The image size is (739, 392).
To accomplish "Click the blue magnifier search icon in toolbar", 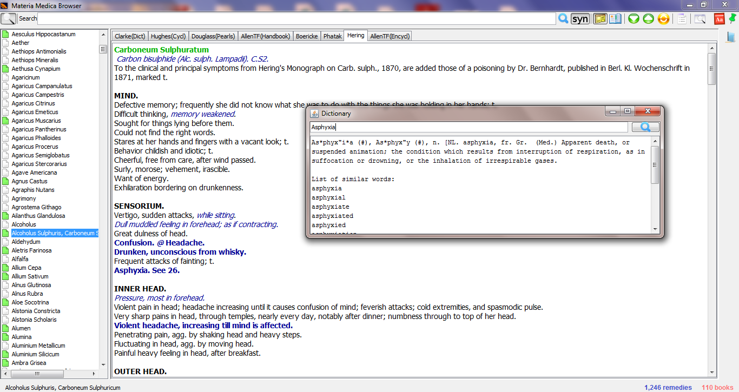I will click(563, 19).
